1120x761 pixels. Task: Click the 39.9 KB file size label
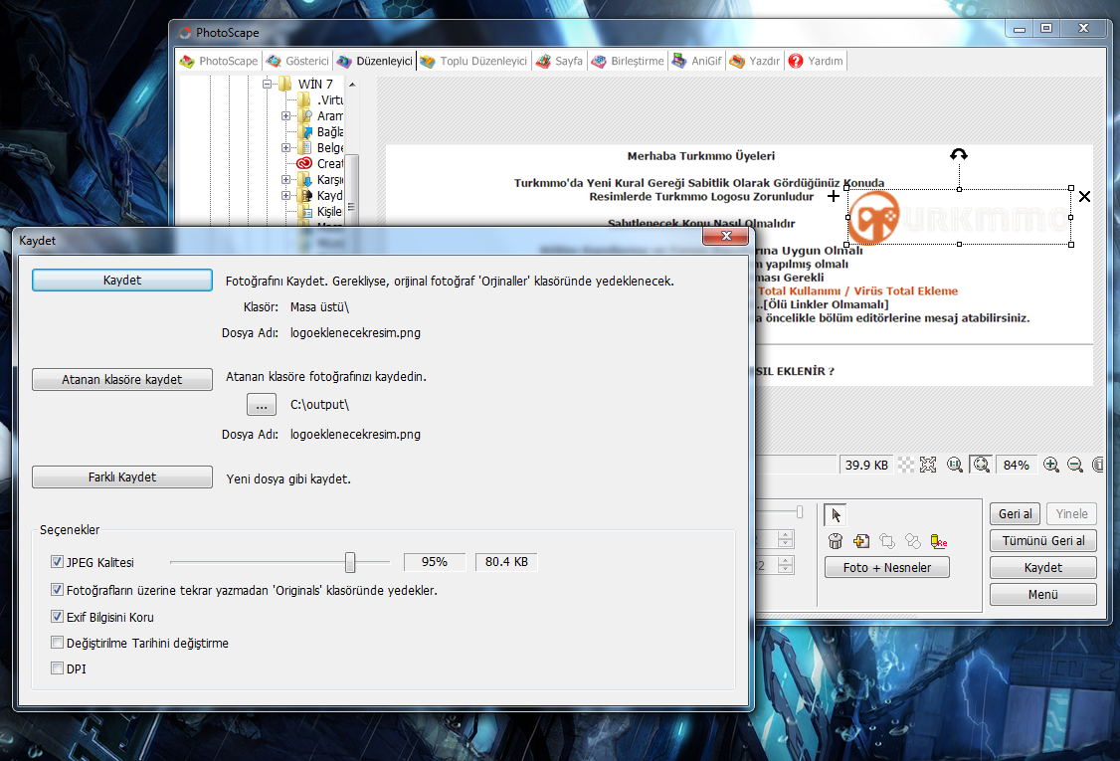tap(866, 466)
